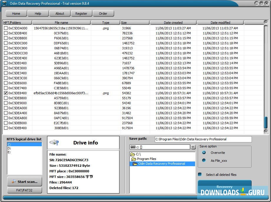The height and width of the screenshot is (202, 271).
Task: Open the About dialog
Action: pyautogui.click(x=60, y=13)
